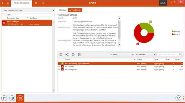Open settings gear icon in header

click(36, 3)
